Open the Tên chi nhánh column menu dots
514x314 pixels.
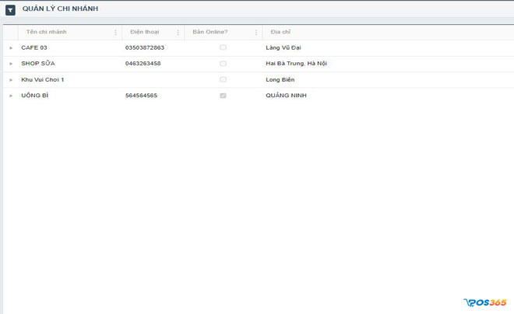(x=115, y=33)
